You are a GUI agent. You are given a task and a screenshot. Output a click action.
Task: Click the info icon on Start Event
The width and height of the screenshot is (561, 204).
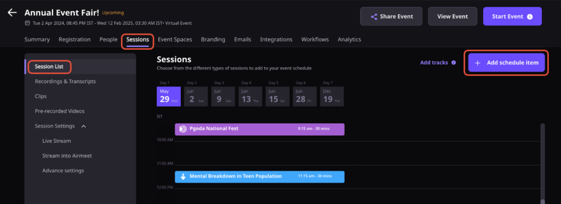(530, 17)
